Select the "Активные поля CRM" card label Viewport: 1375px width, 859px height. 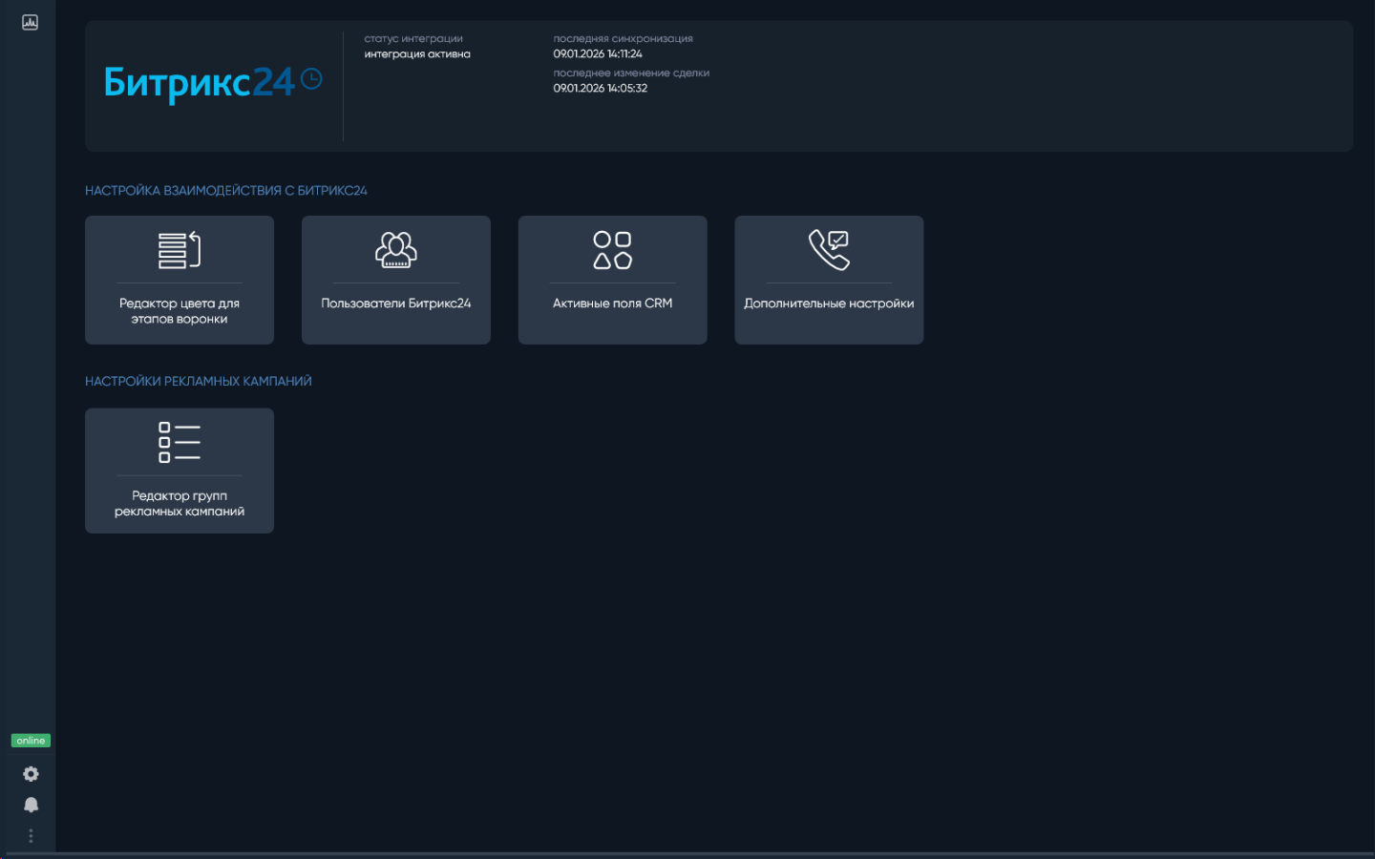tap(612, 304)
